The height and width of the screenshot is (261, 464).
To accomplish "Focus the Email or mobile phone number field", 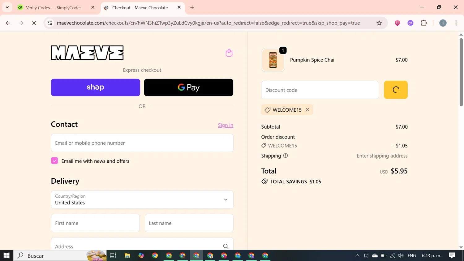I will tap(142, 143).
